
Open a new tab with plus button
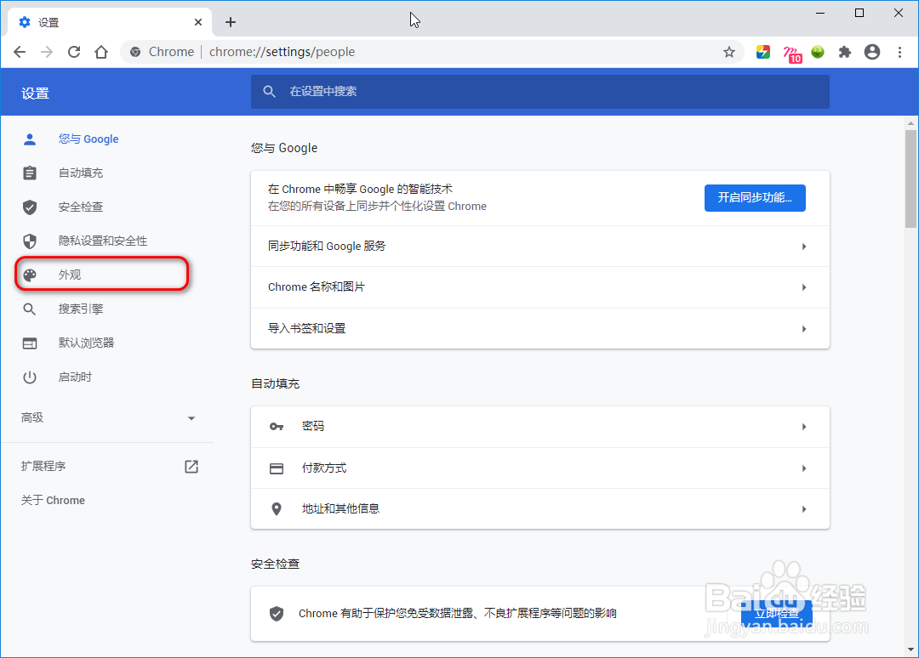[231, 22]
